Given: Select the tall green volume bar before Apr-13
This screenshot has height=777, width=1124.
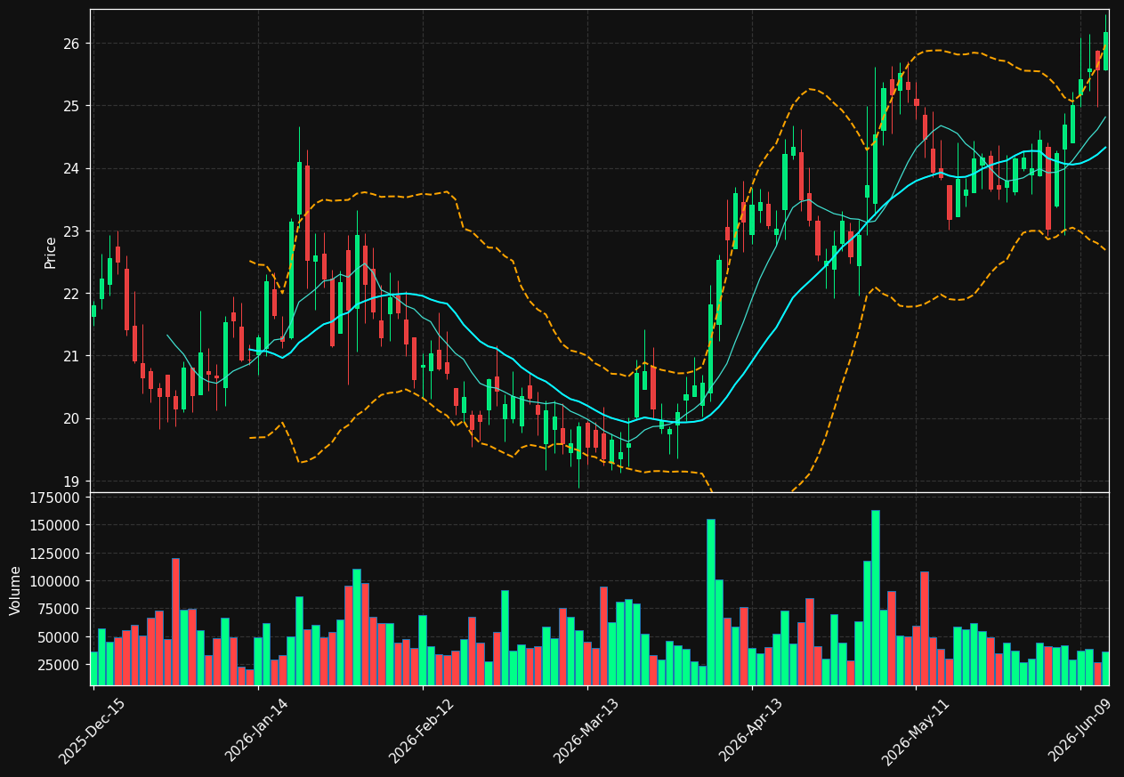Looking at the screenshot, I should [711, 602].
